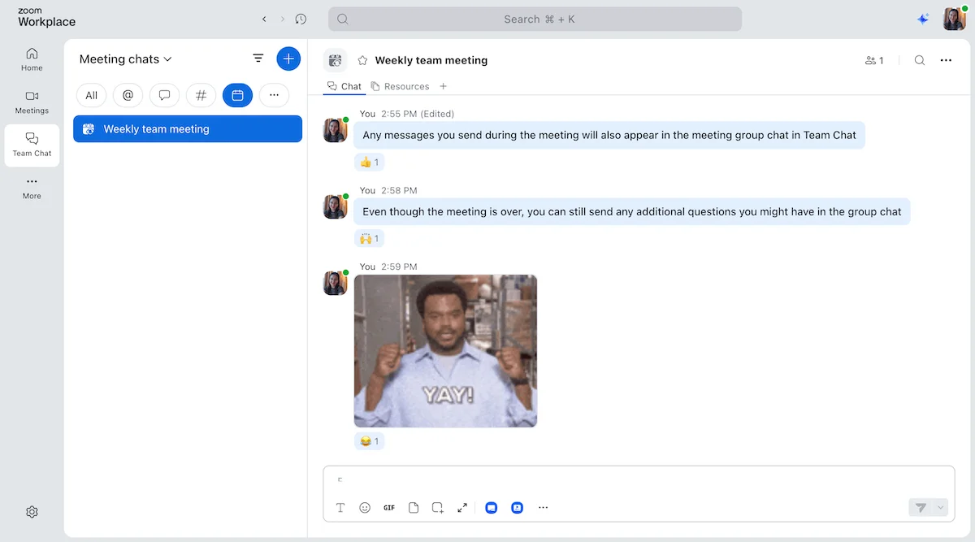Open the screenshot capture icon in the composer
975x542 pixels.
point(438,507)
